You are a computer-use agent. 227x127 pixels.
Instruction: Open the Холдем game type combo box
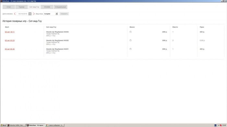pos(51,14)
